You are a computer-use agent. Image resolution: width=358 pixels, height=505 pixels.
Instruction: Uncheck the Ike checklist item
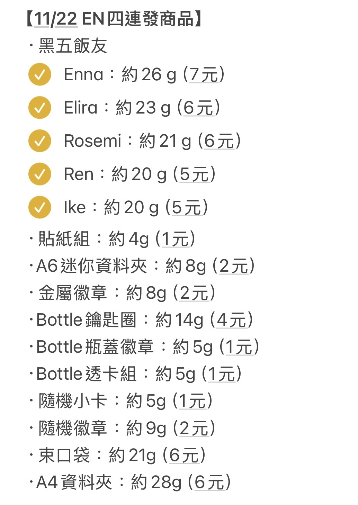point(40,207)
